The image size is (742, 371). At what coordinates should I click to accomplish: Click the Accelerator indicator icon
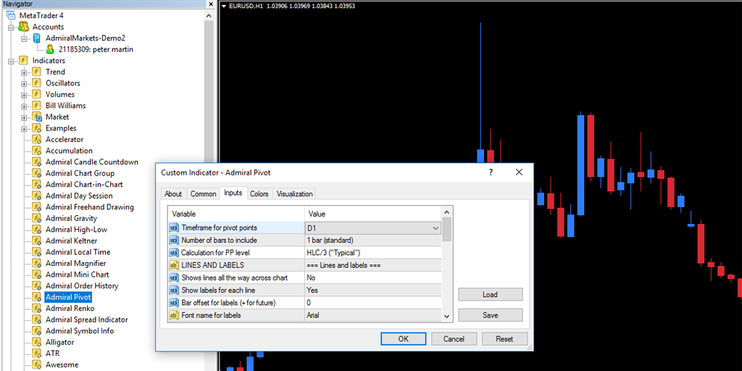[38, 140]
